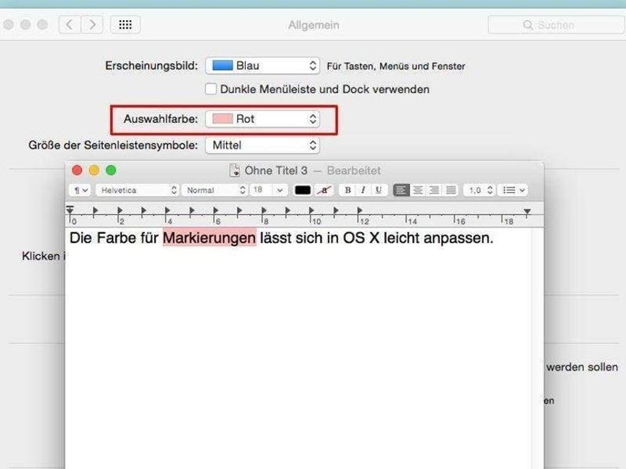The width and height of the screenshot is (626, 469).
Task: Open the list bullets and numbering menu
Action: click(513, 191)
